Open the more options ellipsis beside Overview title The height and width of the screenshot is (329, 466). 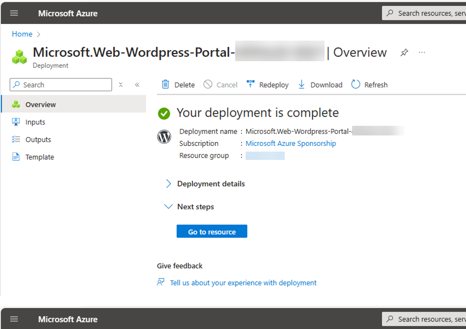coord(422,52)
